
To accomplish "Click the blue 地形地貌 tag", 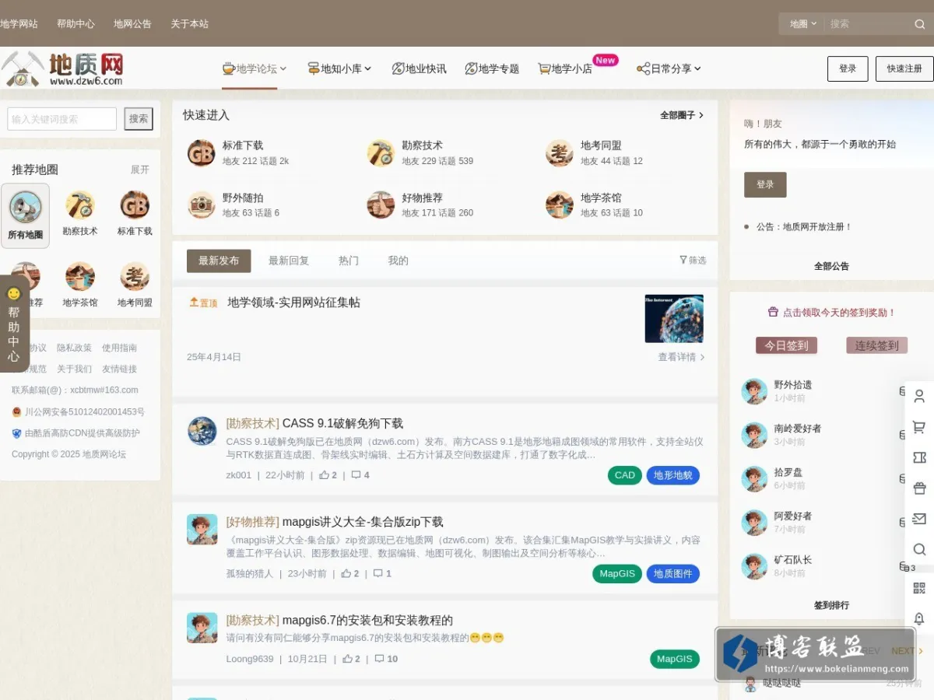I will tap(672, 475).
